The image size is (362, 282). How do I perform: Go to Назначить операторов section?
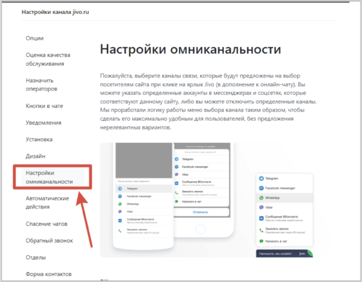(41, 84)
